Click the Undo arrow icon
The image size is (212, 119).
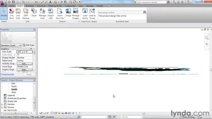coord(23,2)
